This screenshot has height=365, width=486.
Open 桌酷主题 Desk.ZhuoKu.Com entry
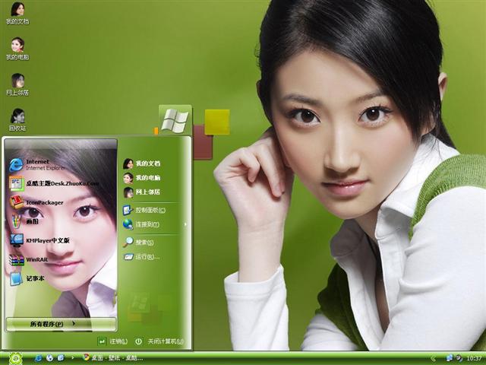54,183
